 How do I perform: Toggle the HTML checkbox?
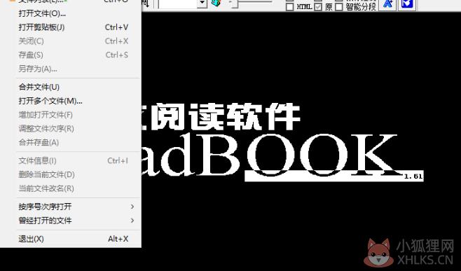pyautogui.click(x=289, y=7)
